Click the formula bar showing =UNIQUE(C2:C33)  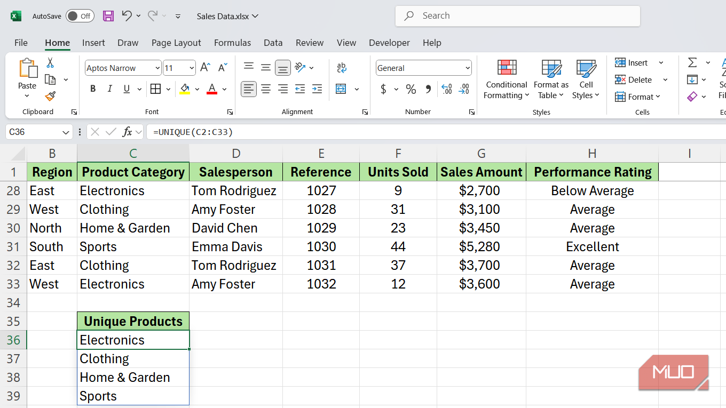click(435, 132)
